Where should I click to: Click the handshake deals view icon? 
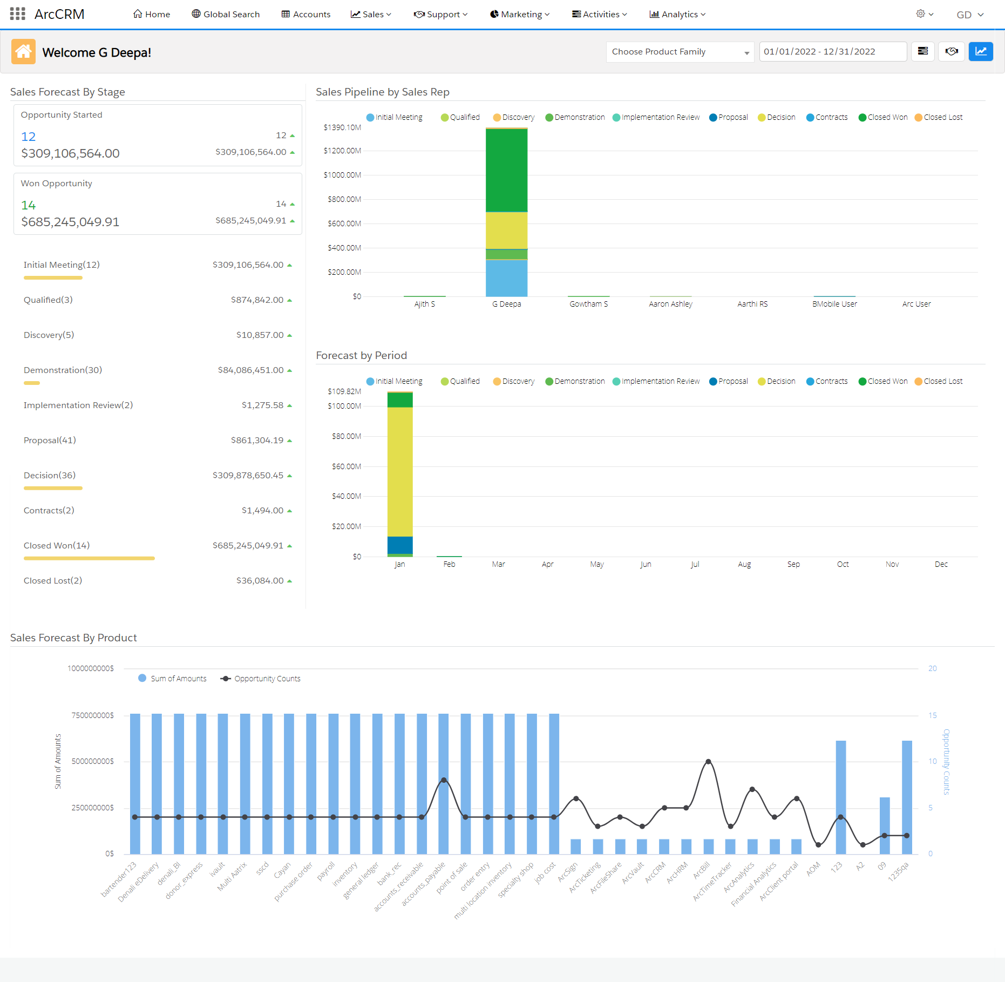(x=952, y=51)
